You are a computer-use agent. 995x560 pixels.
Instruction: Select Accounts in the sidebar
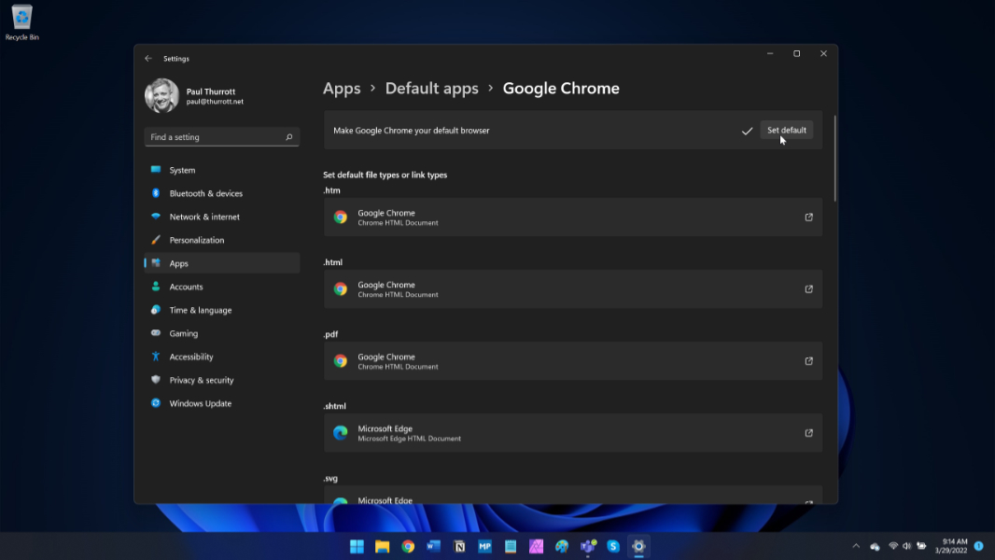(x=186, y=287)
